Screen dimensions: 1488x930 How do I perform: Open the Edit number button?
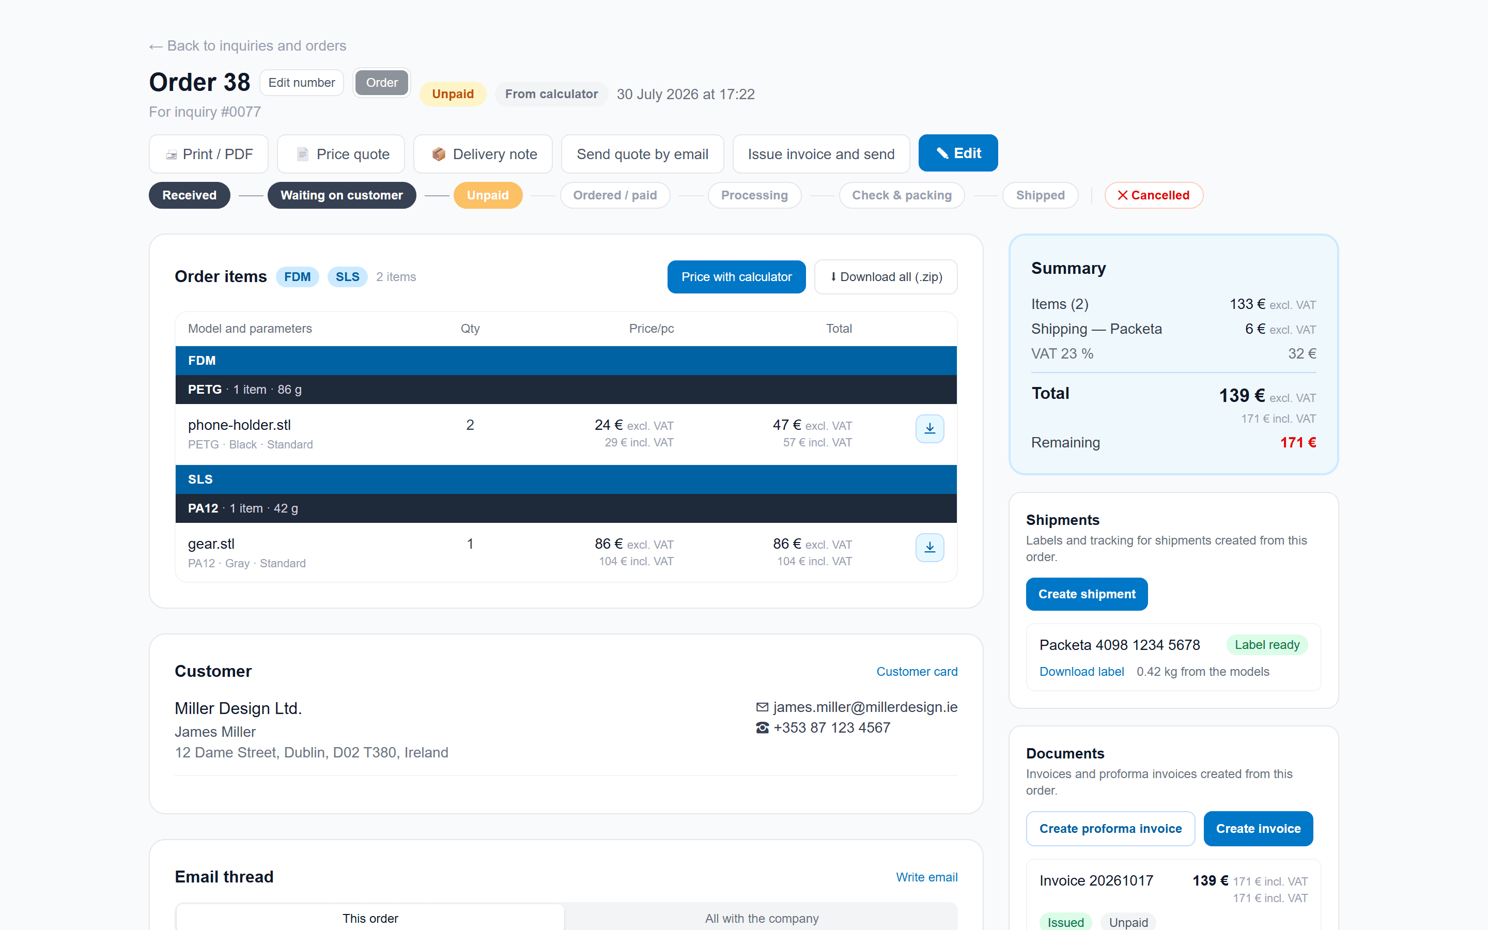301,83
